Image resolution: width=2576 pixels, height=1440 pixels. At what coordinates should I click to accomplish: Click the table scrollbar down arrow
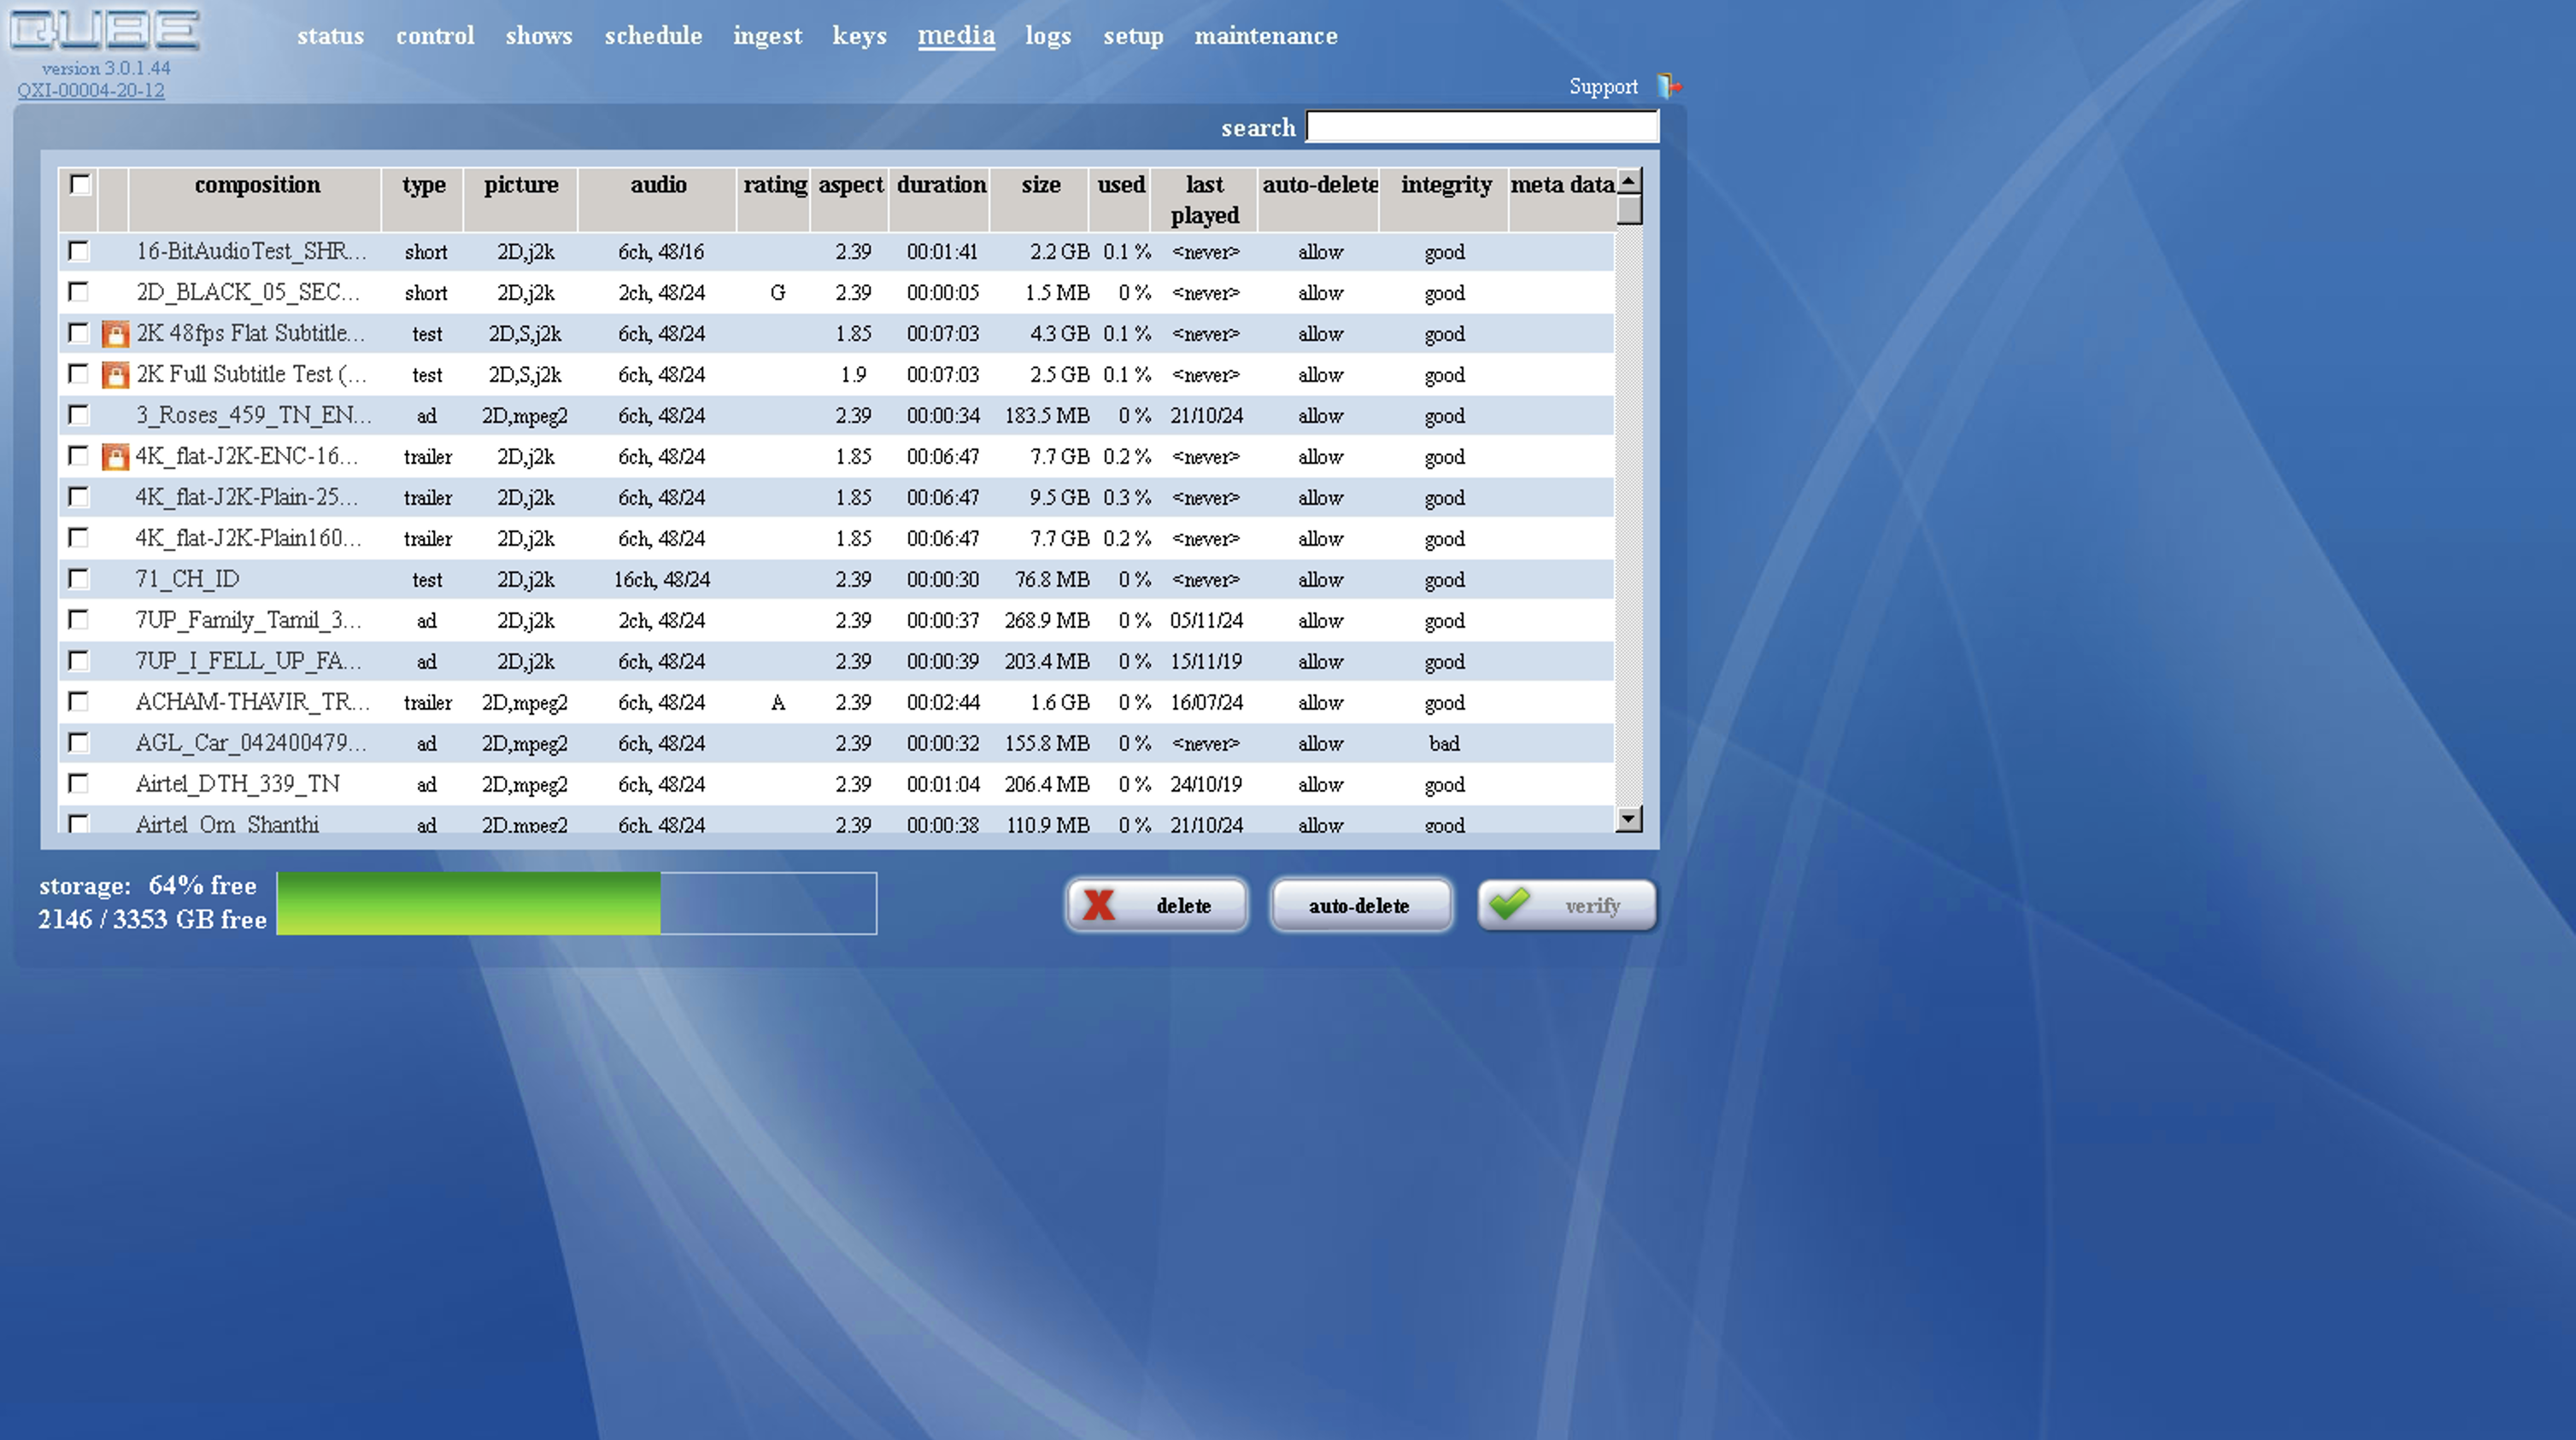[1629, 819]
